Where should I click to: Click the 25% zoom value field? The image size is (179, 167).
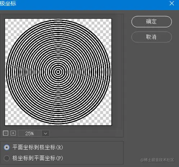coord(30,133)
